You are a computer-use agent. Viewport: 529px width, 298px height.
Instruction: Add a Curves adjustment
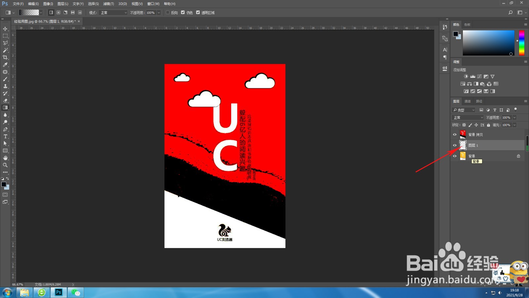tap(479, 76)
